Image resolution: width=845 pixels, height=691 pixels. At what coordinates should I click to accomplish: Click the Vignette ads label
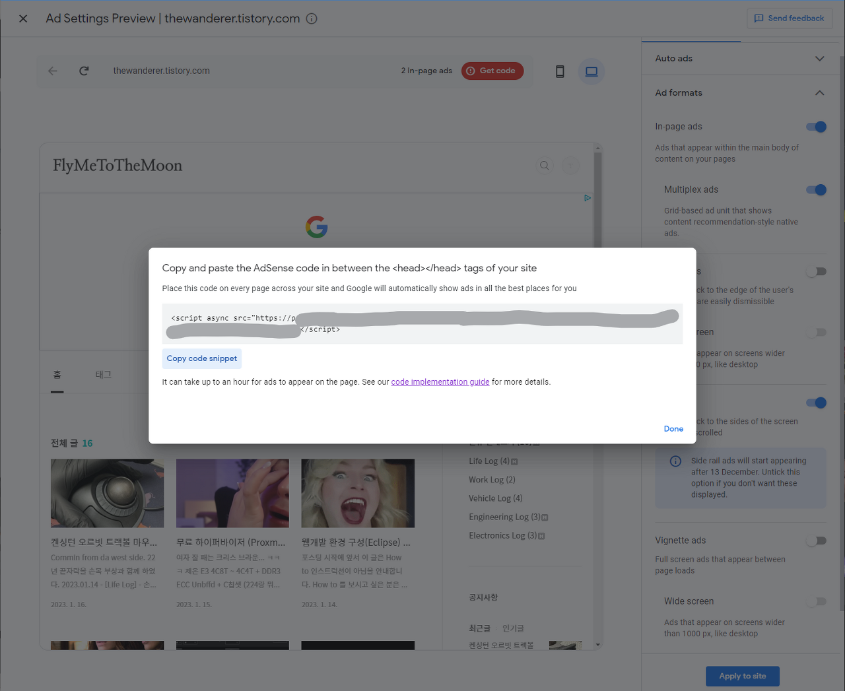pyautogui.click(x=680, y=541)
